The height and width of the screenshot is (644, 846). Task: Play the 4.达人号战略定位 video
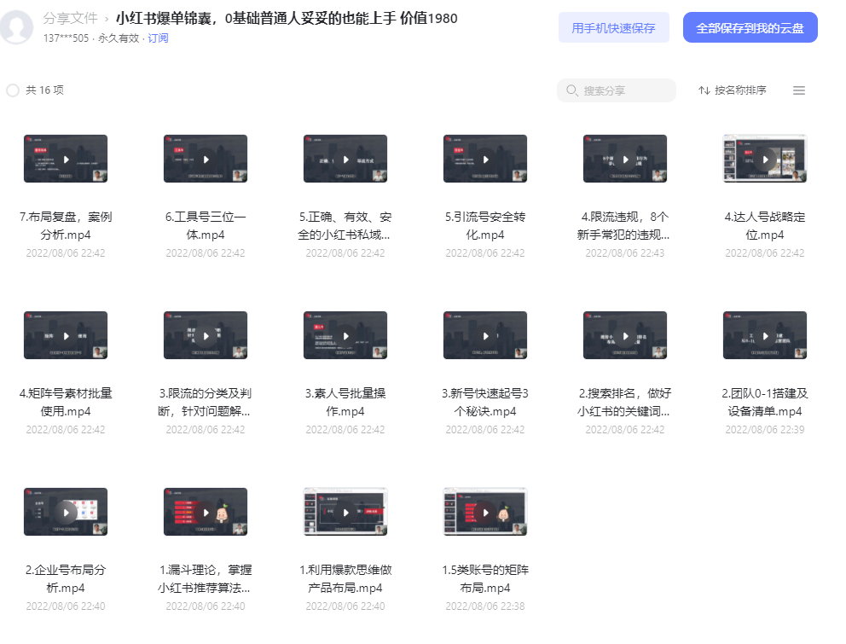pyautogui.click(x=765, y=159)
